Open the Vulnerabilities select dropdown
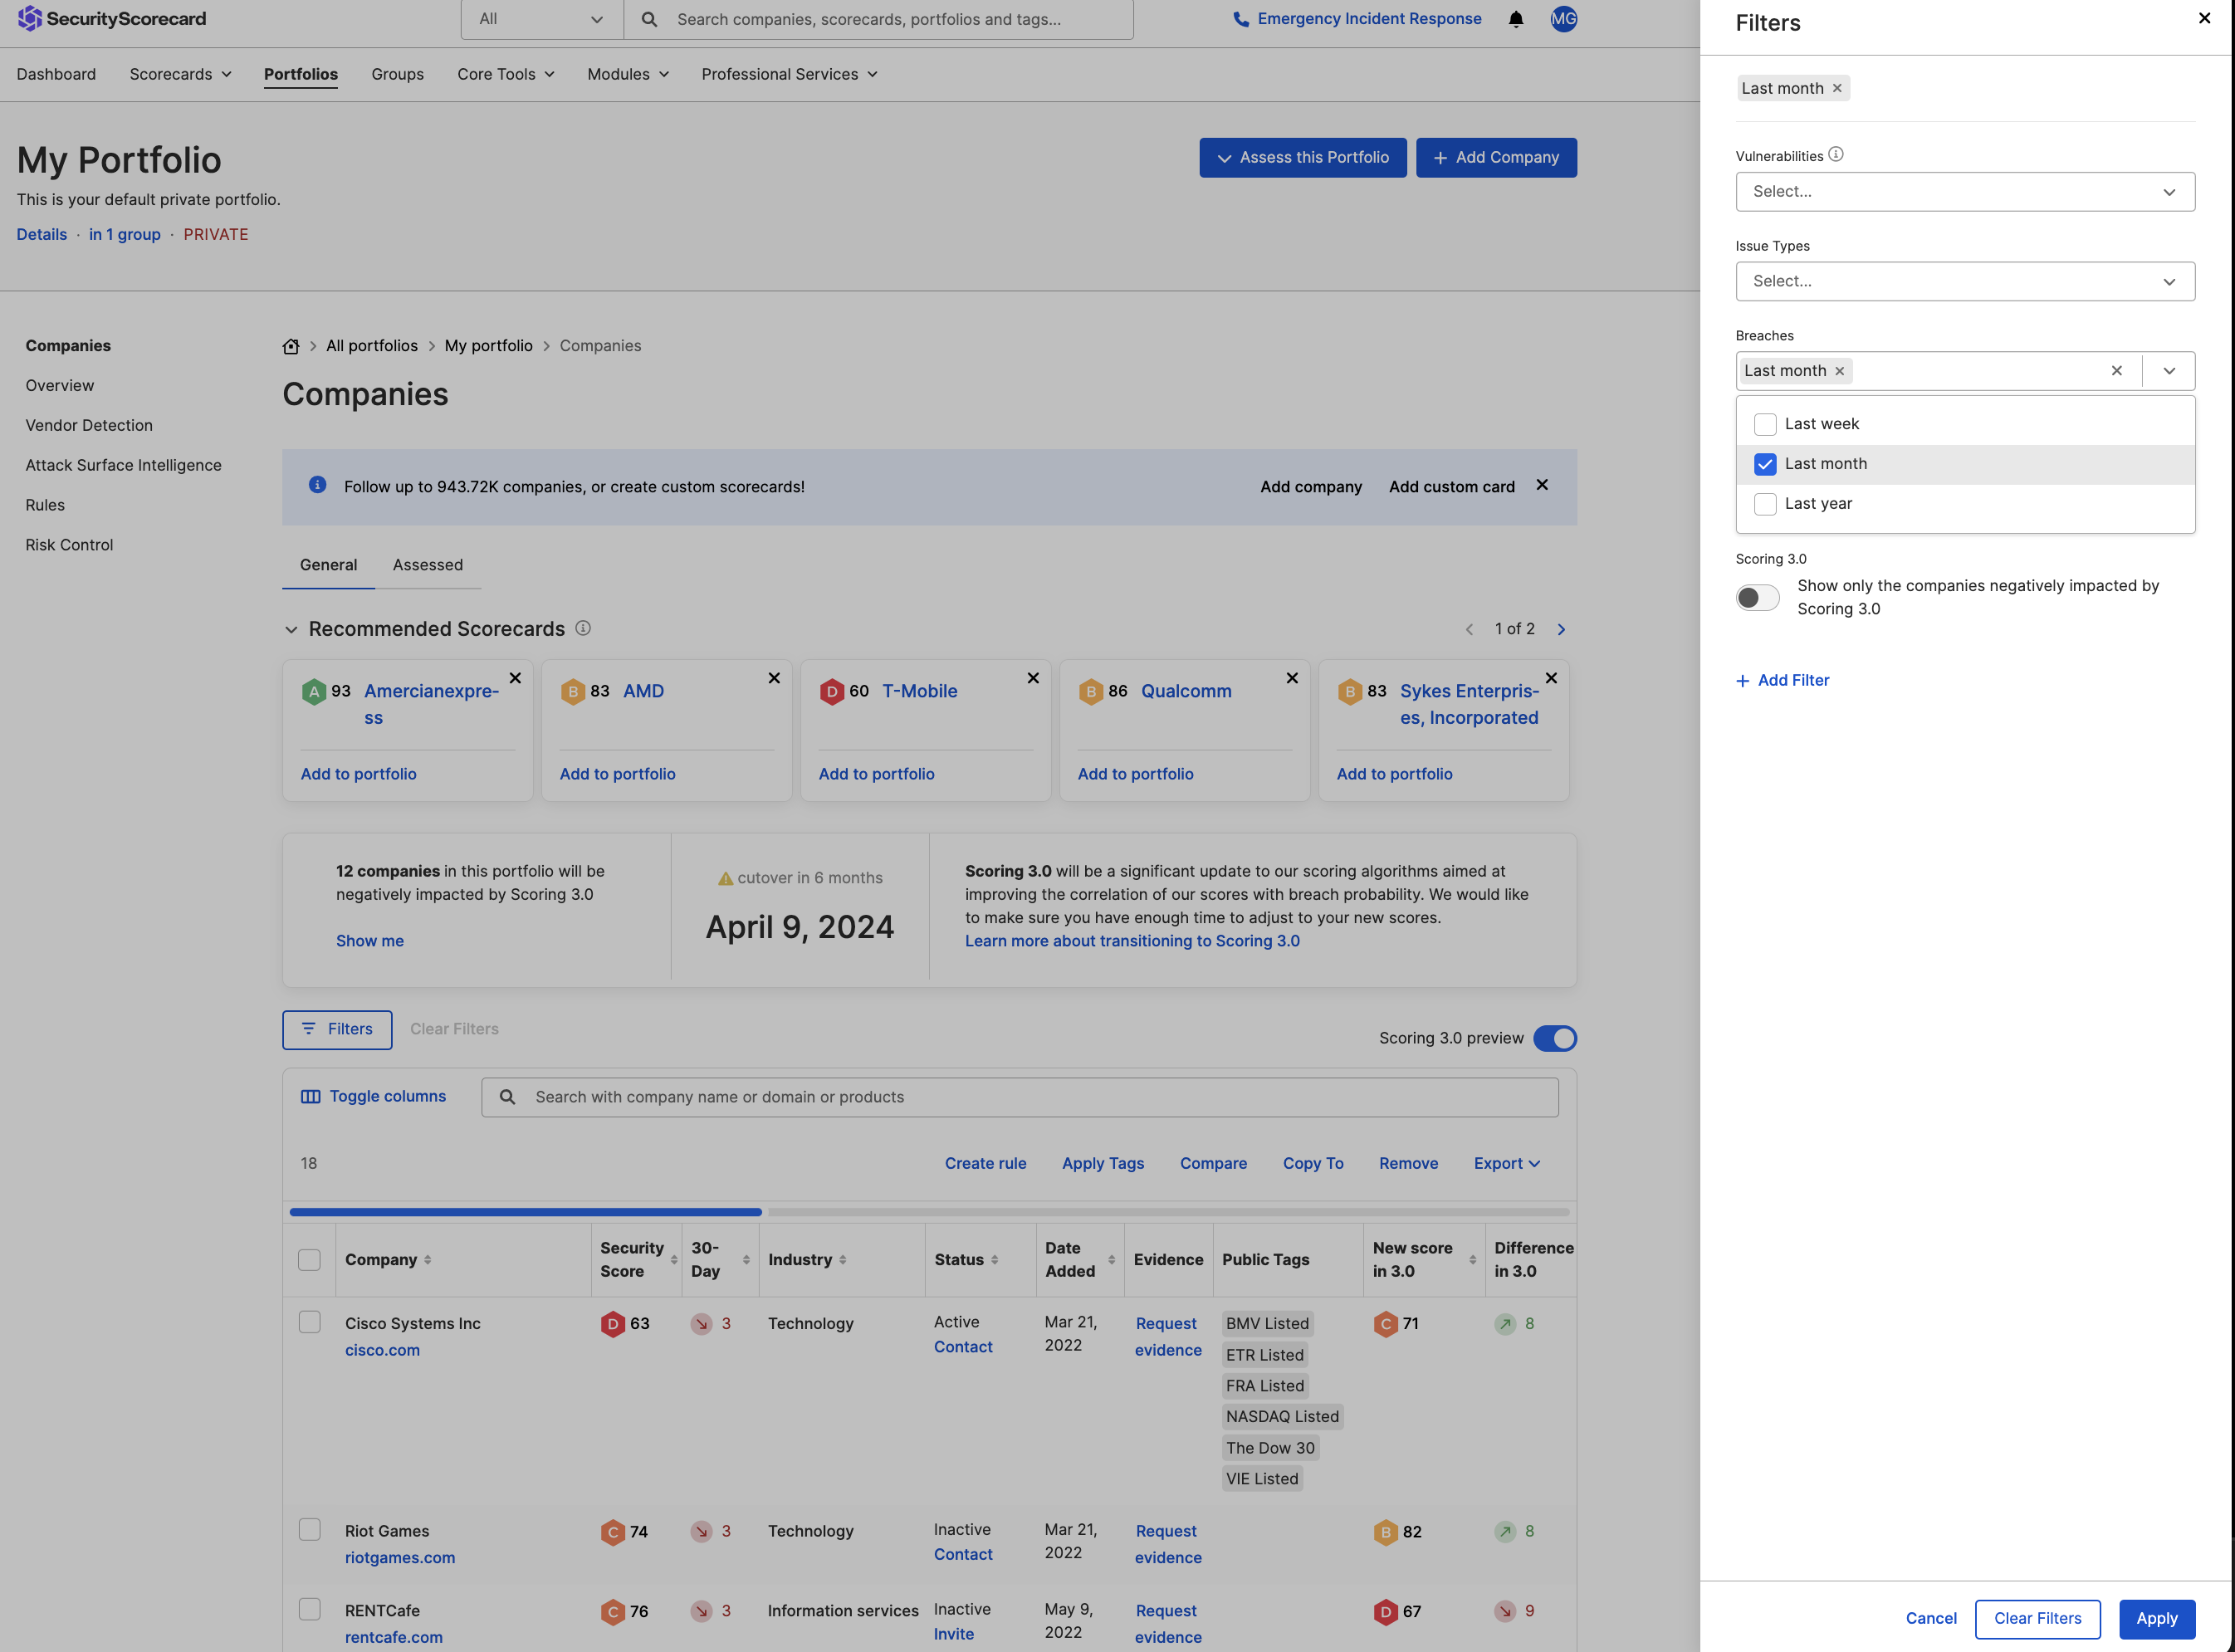Viewport: 2235px width, 1652px height. tap(1965, 192)
